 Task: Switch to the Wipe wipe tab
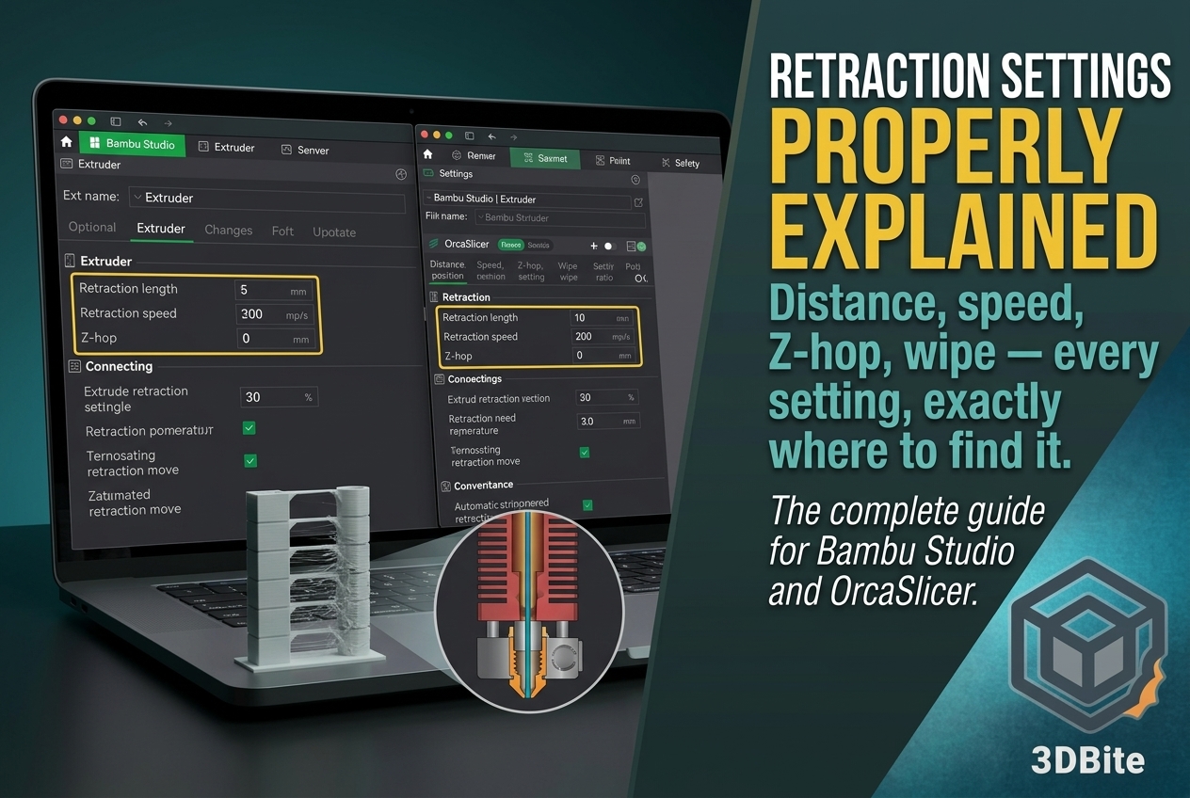pyautogui.click(x=568, y=273)
